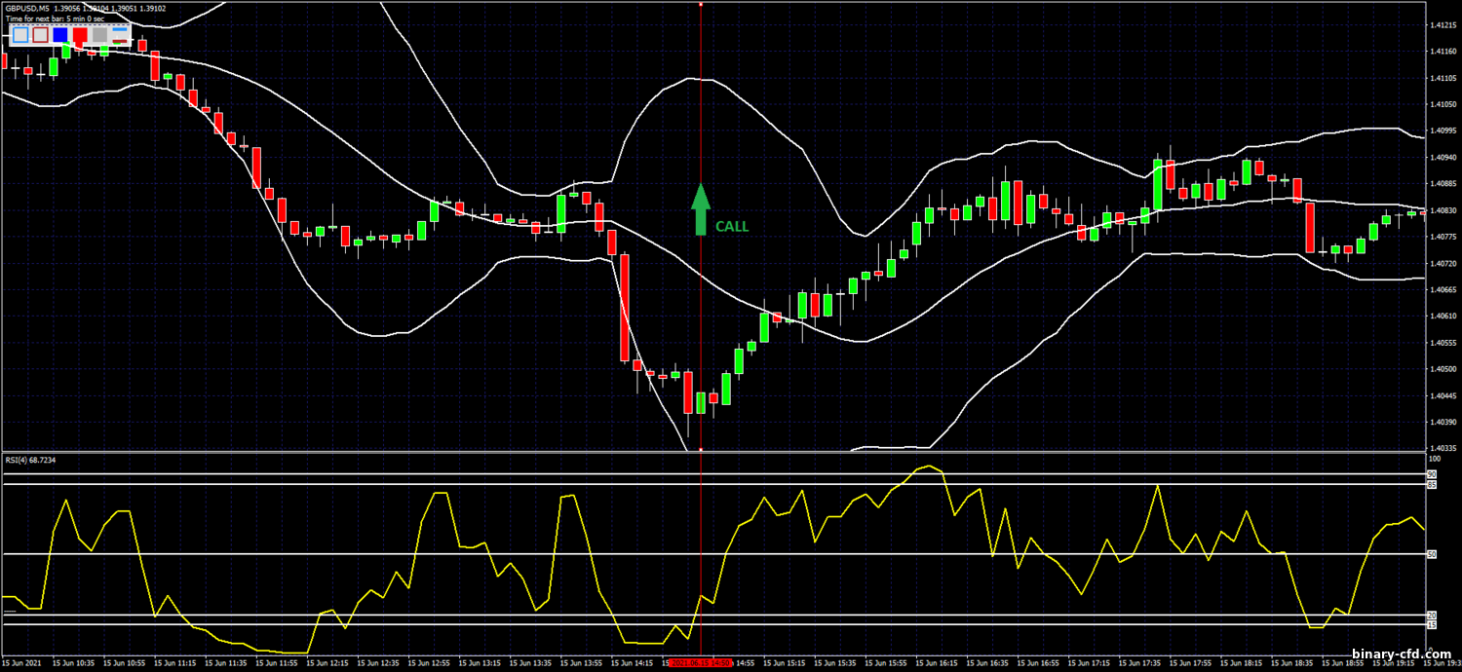The height and width of the screenshot is (672, 1462).
Task: Click the 1.41215 price on the scale
Action: click(1442, 24)
